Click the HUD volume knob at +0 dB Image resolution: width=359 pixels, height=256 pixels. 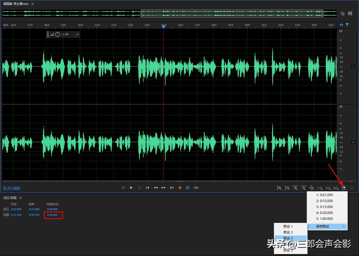57,35
